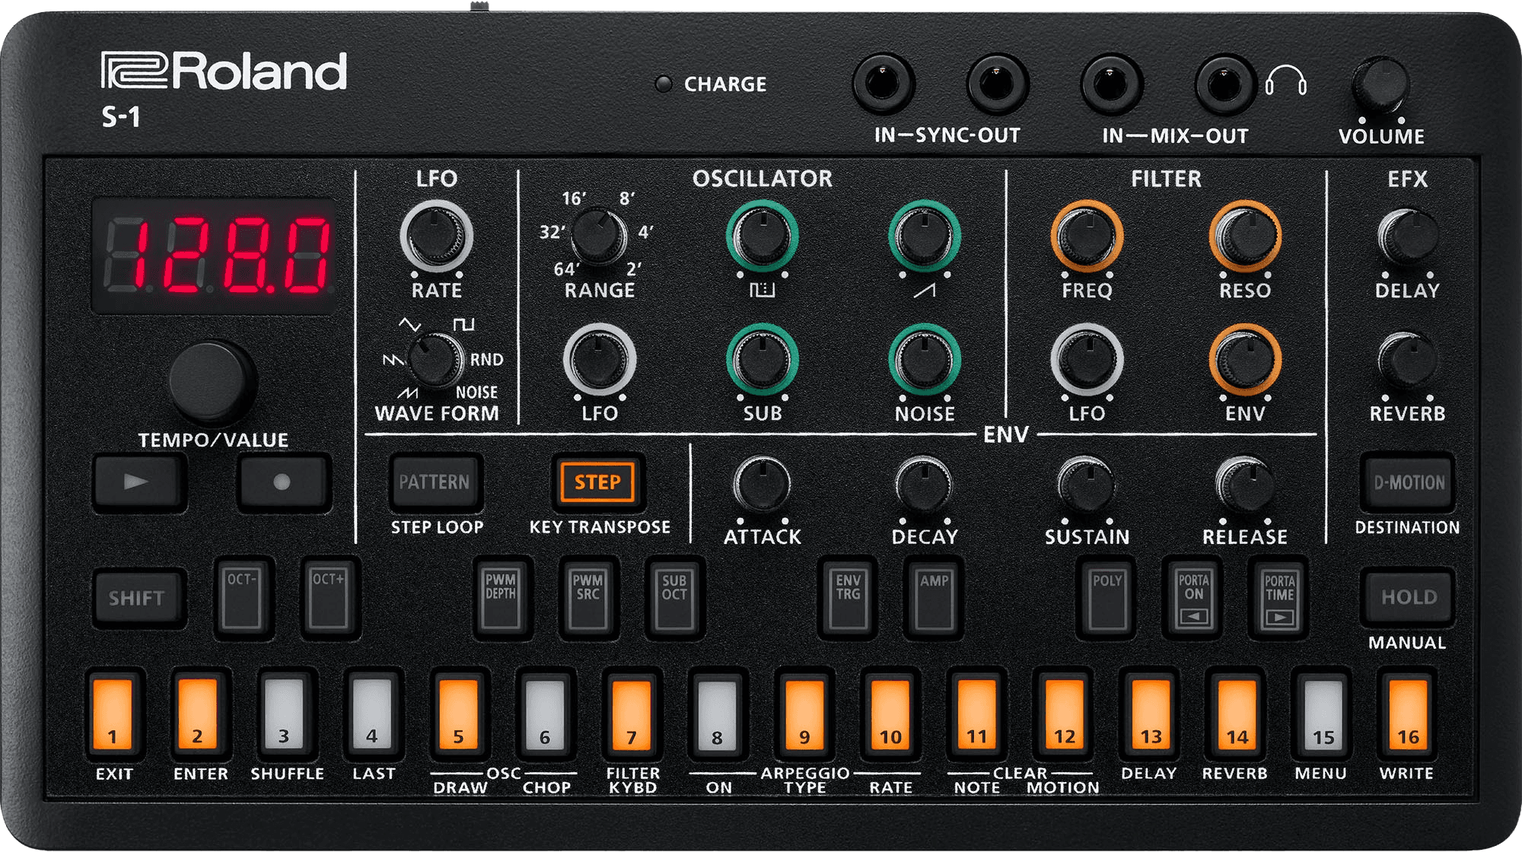Screen dimensions: 1522x852
Task: Click the filter ENV knob
Action: (1245, 360)
